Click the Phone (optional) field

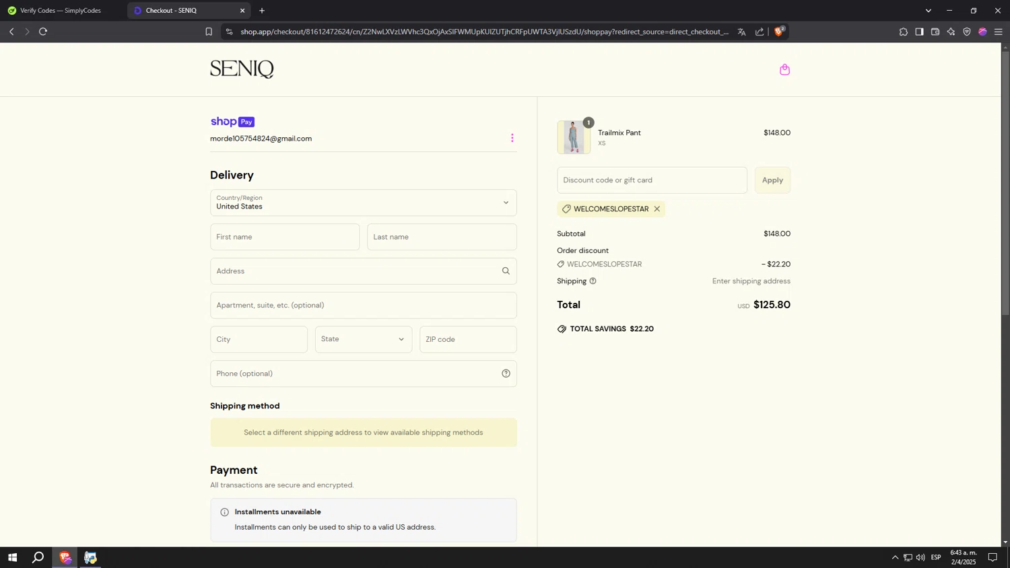pos(364,374)
